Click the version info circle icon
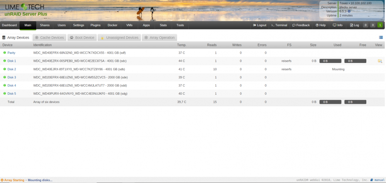 coord(349,11)
